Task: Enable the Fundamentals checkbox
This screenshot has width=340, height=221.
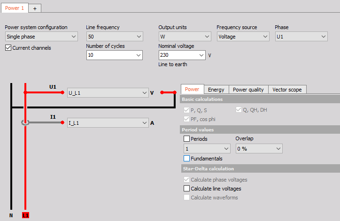Action: click(186, 159)
